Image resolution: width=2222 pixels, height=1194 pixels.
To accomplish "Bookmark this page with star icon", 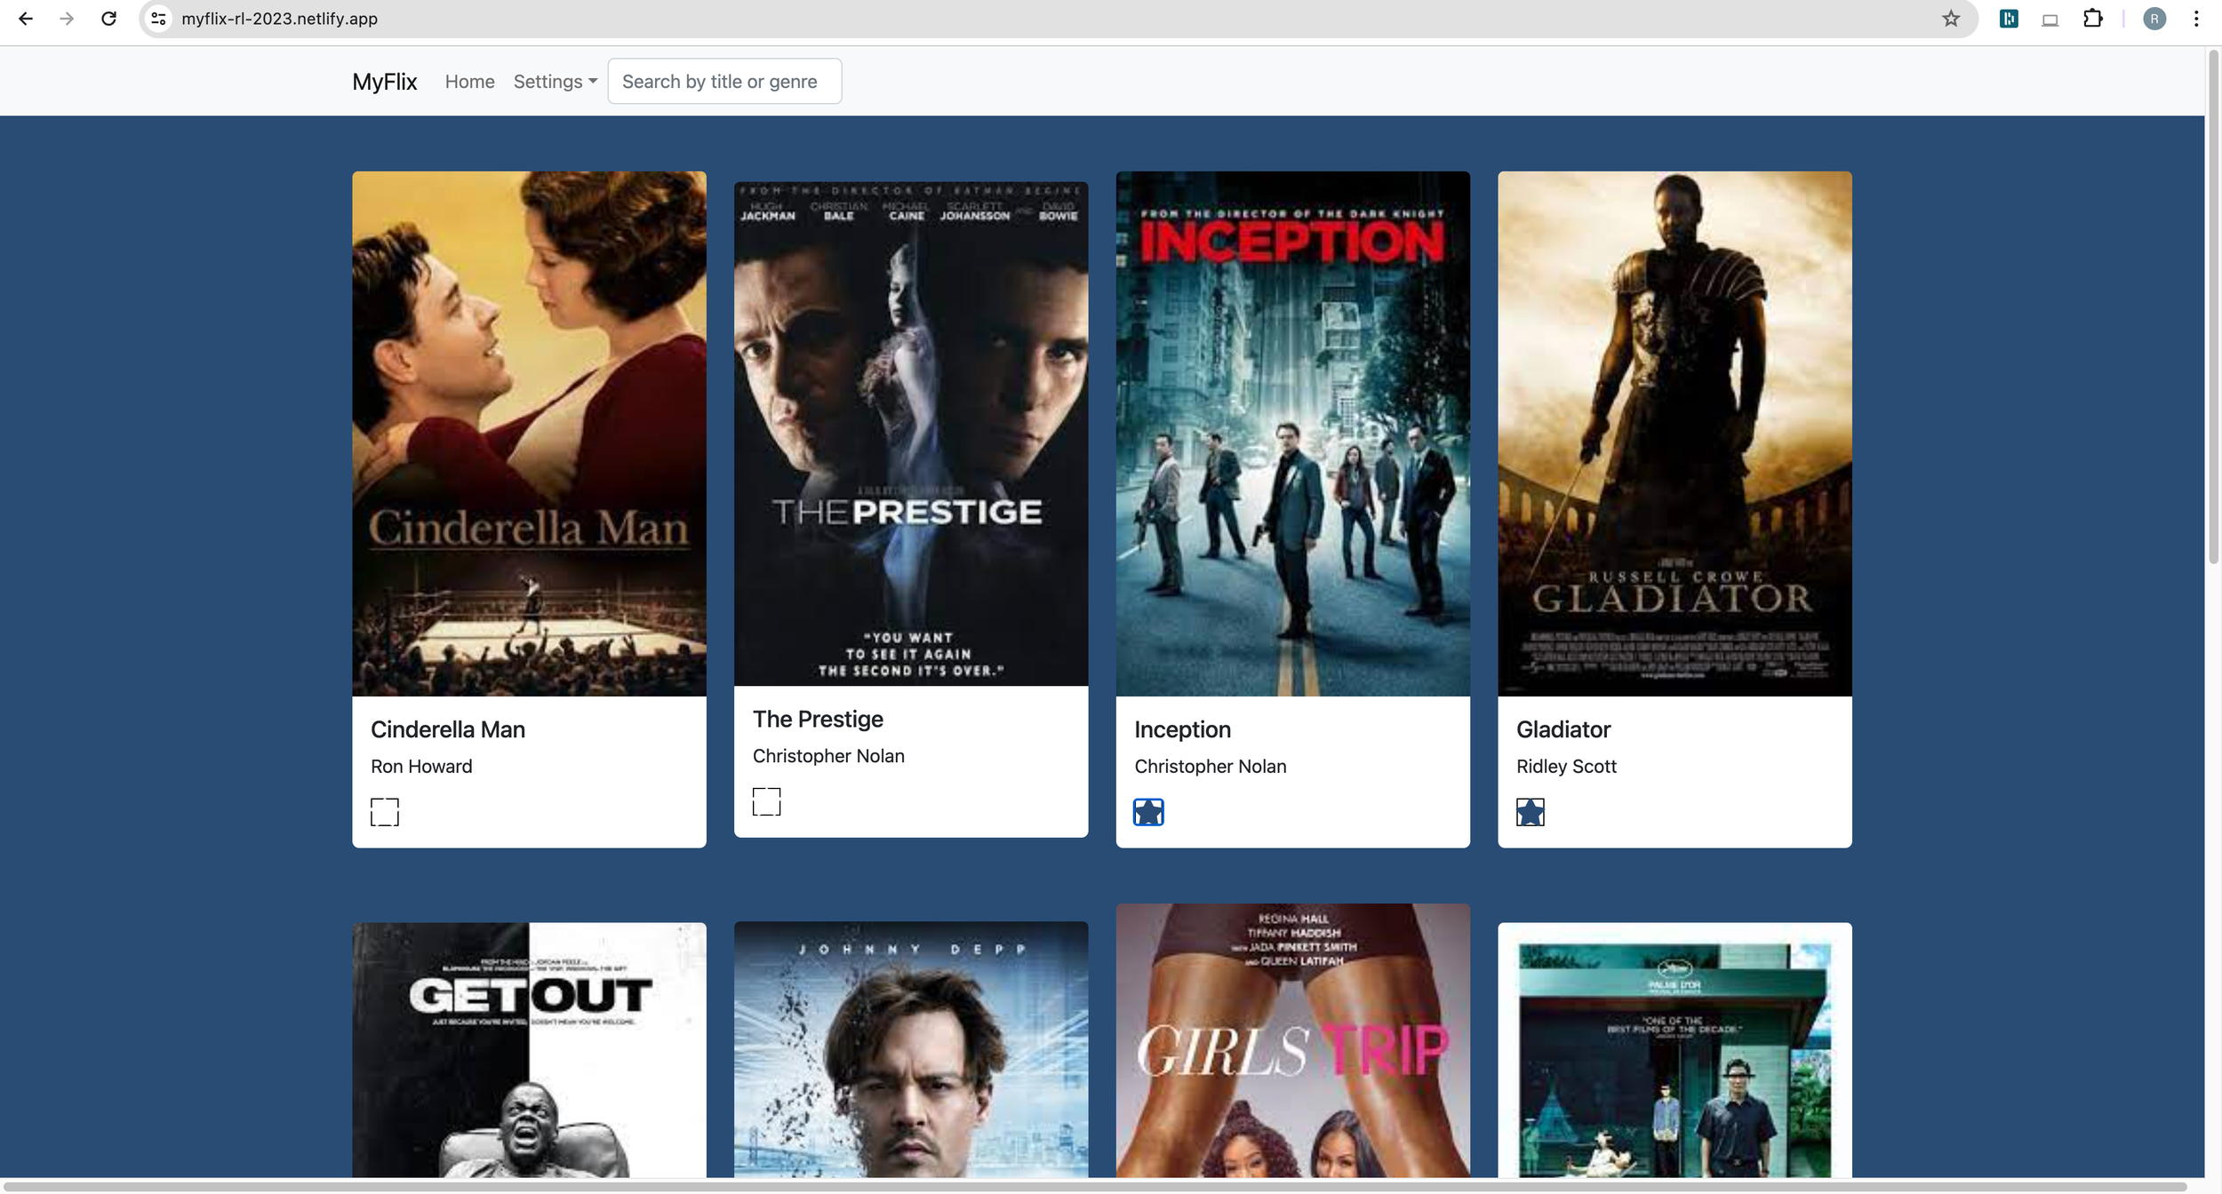I will coord(1950,19).
